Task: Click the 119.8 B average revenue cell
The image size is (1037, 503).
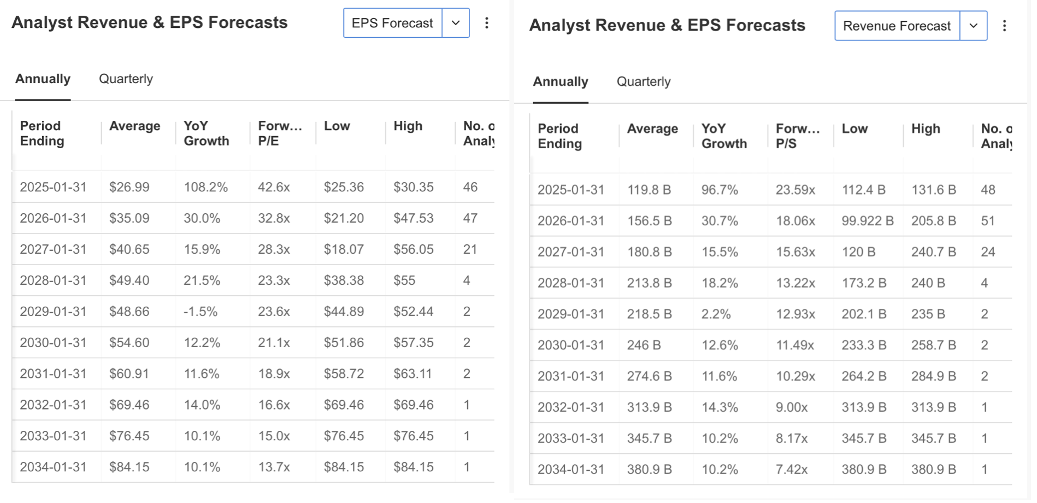Action: click(649, 190)
